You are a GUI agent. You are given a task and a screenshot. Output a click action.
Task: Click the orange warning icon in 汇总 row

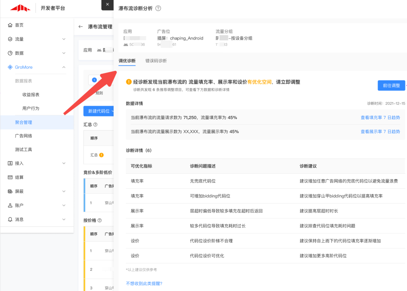pyautogui.click(x=101, y=155)
